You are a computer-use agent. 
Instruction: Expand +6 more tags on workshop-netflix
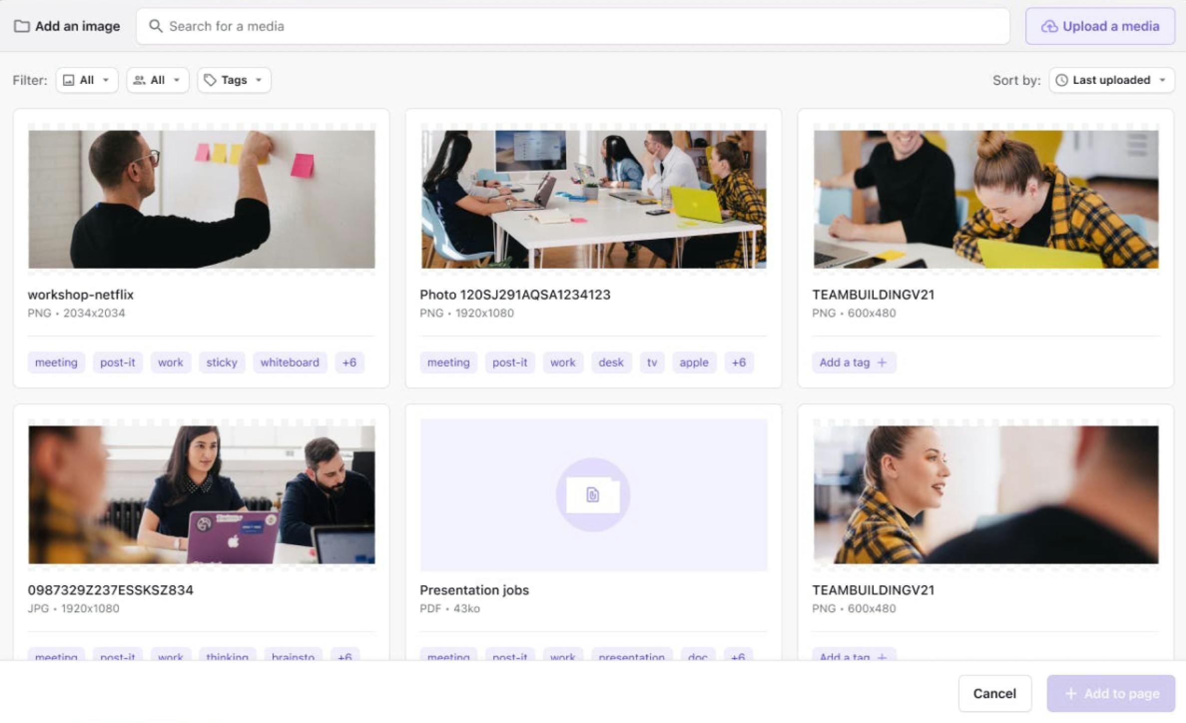coord(349,362)
